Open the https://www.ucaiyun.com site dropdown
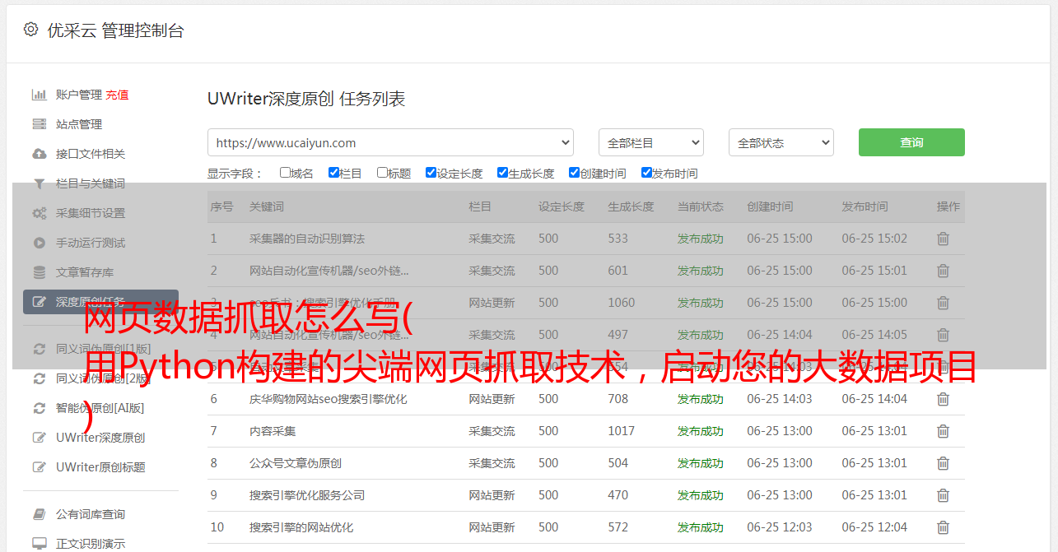The width and height of the screenshot is (1058, 552). [x=390, y=142]
